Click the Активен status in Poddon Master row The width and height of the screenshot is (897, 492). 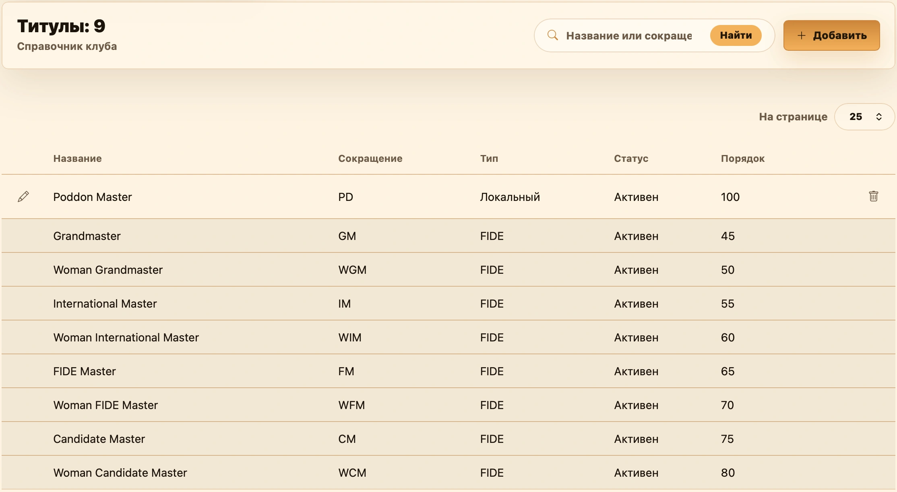636,197
